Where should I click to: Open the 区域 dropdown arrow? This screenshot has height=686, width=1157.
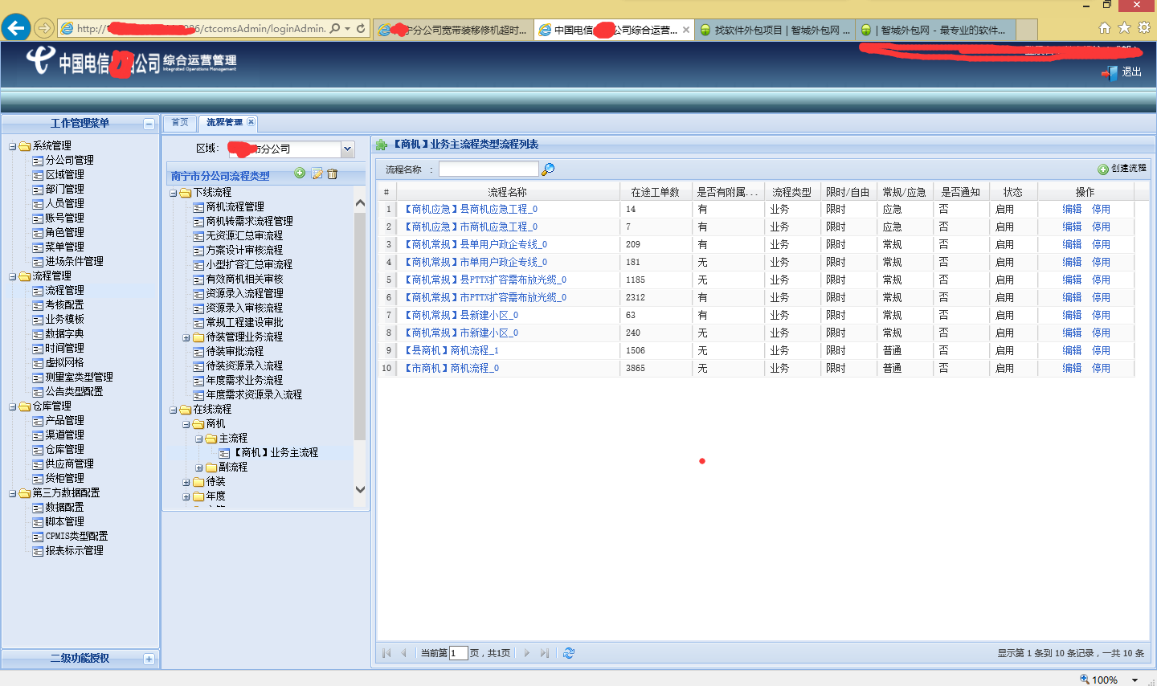347,149
